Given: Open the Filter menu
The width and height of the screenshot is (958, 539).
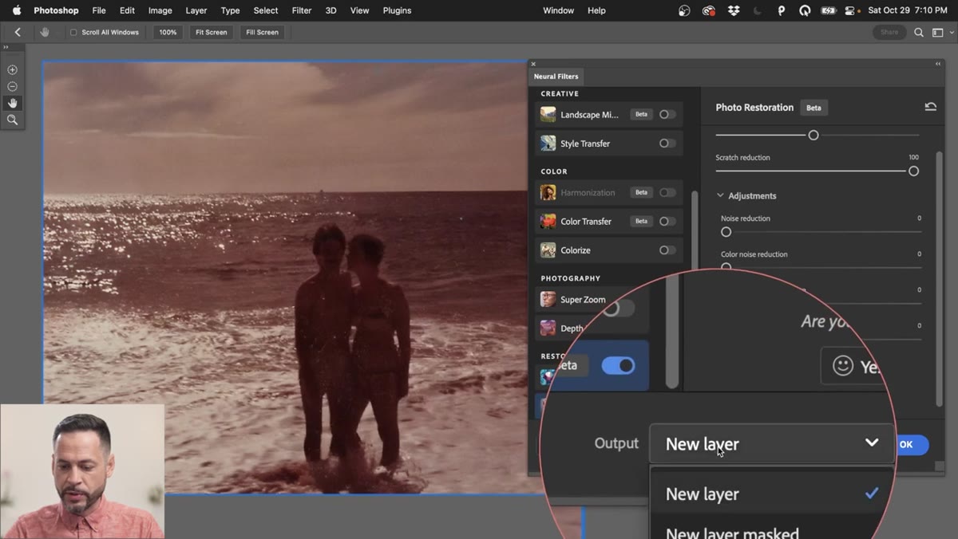Looking at the screenshot, I should click(x=302, y=10).
